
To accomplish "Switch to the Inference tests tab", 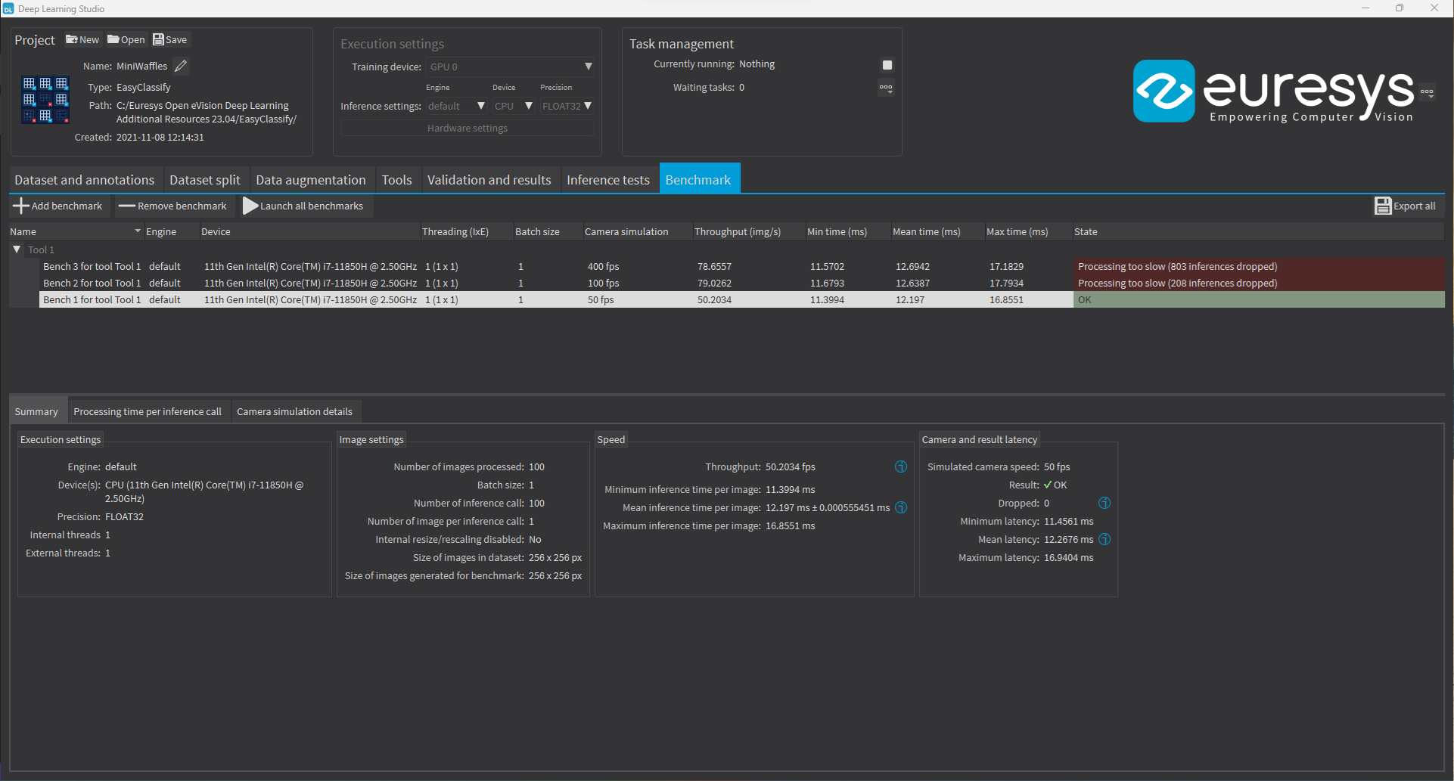I will point(607,179).
